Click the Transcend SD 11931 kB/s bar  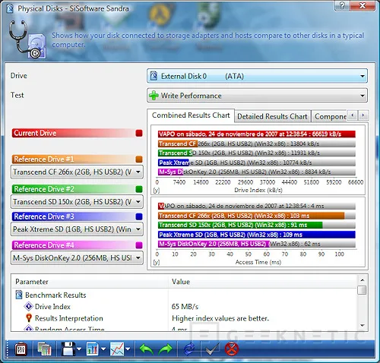[x=257, y=153]
